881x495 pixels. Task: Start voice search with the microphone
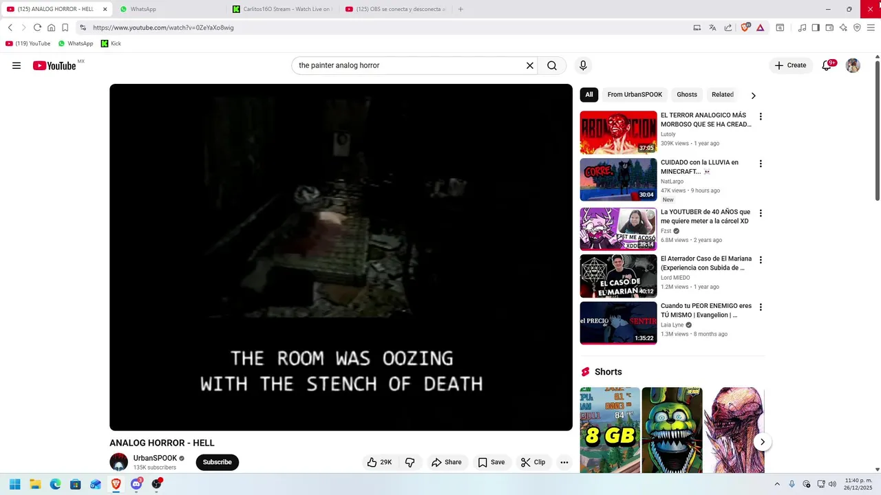pos(583,65)
